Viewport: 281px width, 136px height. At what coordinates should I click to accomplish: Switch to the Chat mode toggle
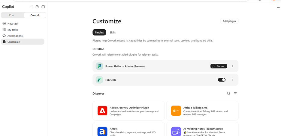[12, 15]
